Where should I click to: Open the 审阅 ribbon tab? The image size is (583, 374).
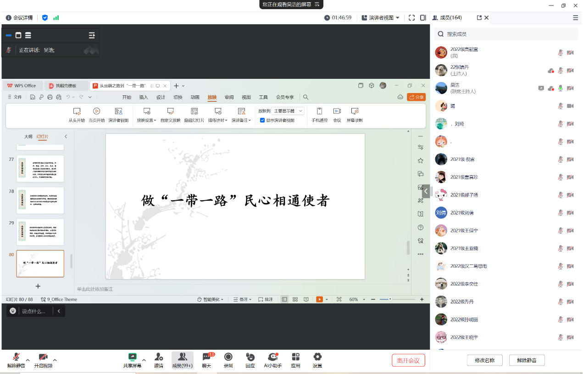click(229, 97)
